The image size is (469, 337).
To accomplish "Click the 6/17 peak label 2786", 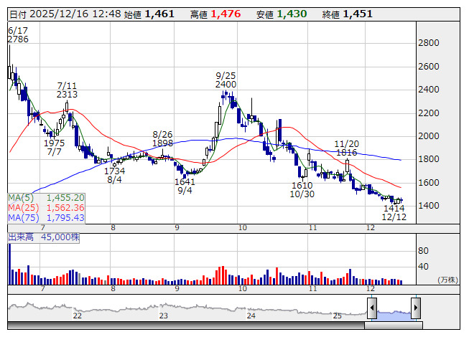I will click(x=17, y=39).
